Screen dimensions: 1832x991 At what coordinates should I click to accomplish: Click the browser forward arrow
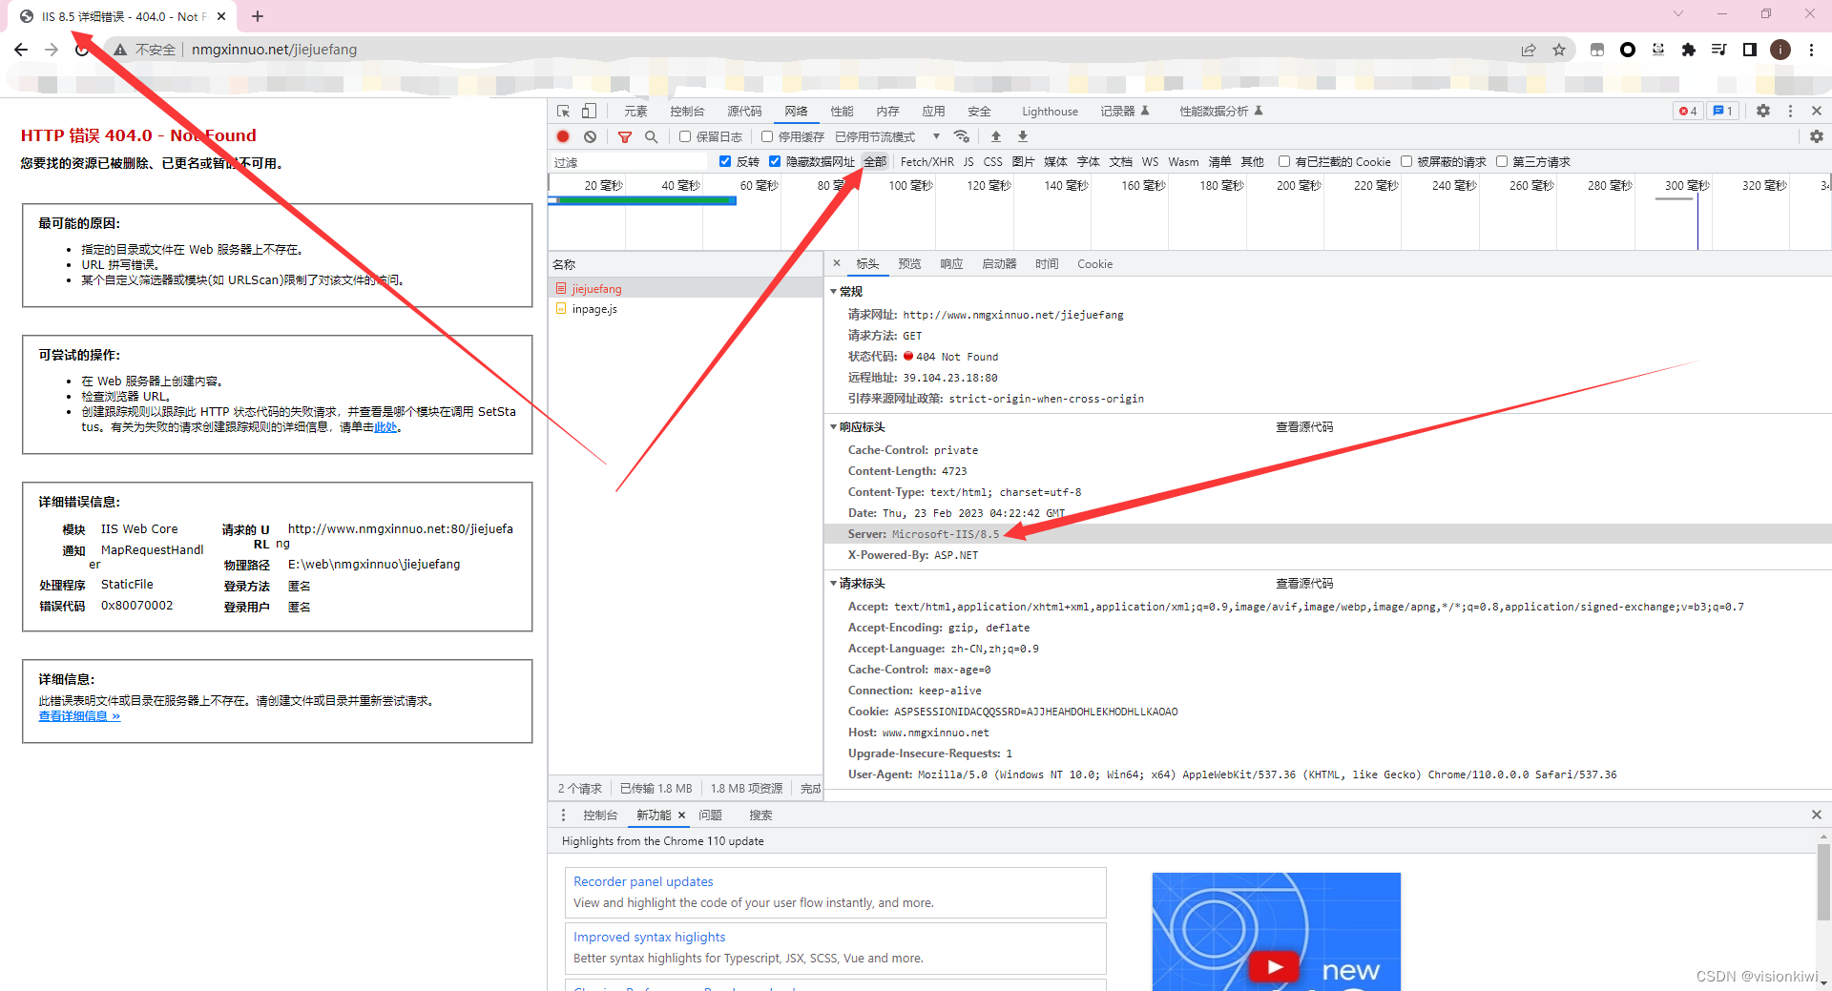(x=52, y=50)
